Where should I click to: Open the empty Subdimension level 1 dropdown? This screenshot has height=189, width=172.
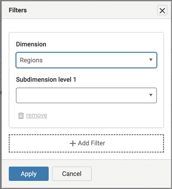[86, 96]
